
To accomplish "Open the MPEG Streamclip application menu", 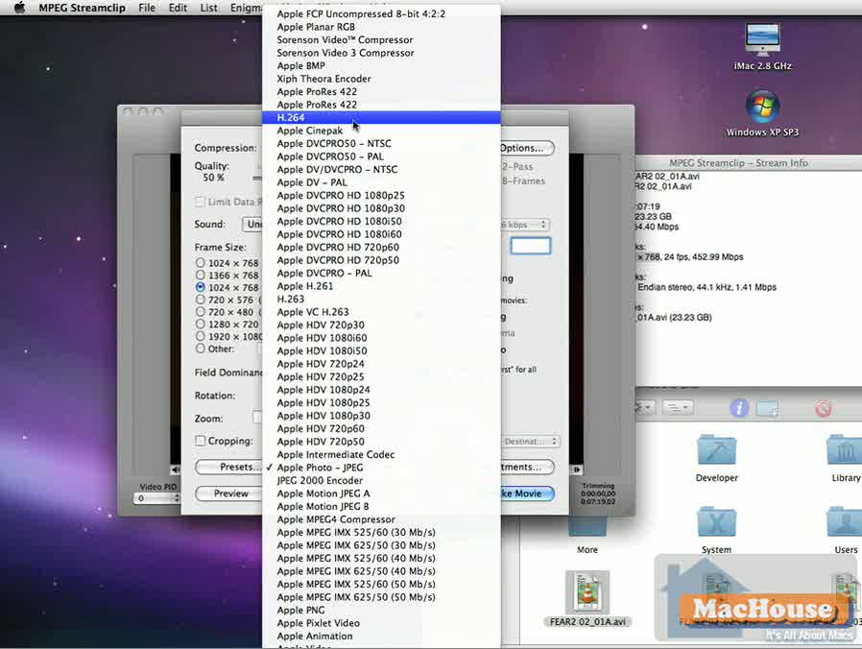I will pos(82,8).
